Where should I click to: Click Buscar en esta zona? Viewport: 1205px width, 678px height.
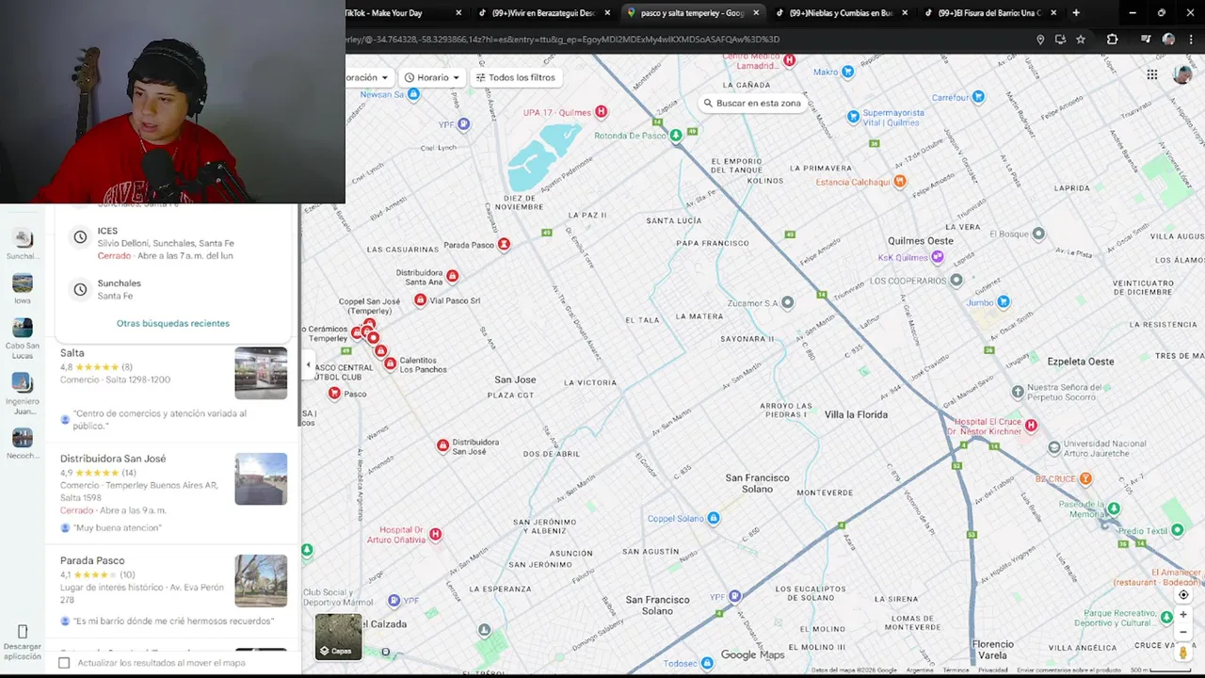click(x=751, y=103)
